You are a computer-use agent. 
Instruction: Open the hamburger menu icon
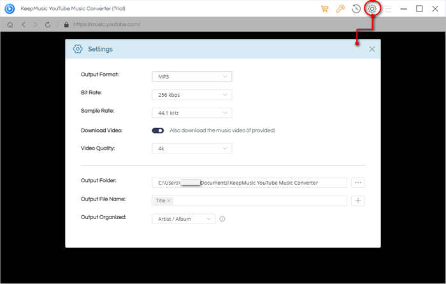coord(388,9)
